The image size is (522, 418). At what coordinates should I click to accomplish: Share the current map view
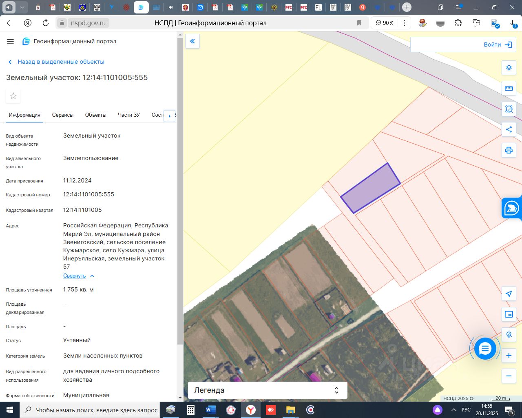pos(509,129)
